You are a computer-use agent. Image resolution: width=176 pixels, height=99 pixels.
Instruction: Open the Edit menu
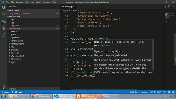pyautogui.click(x=12, y=2)
